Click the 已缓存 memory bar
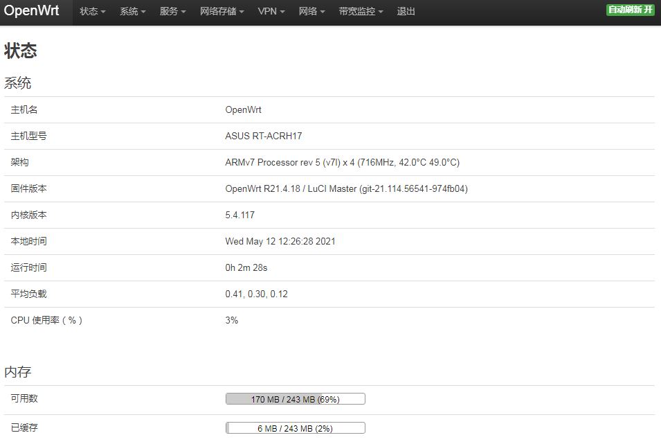This screenshot has width=661, height=442. 295,427
